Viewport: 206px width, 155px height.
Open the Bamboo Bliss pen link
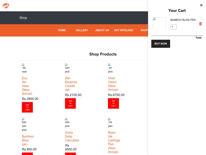[x=28, y=140]
